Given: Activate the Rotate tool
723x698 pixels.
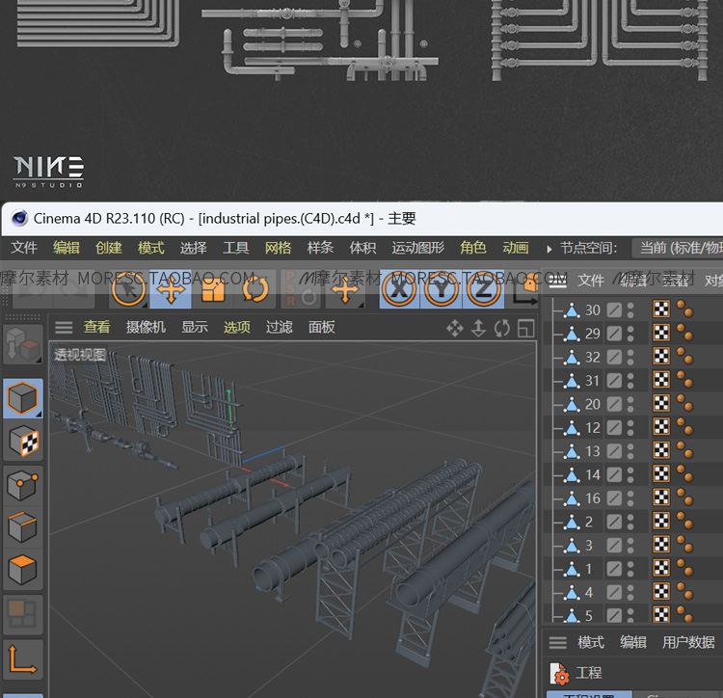Looking at the screenshot, I should (255, 289).
